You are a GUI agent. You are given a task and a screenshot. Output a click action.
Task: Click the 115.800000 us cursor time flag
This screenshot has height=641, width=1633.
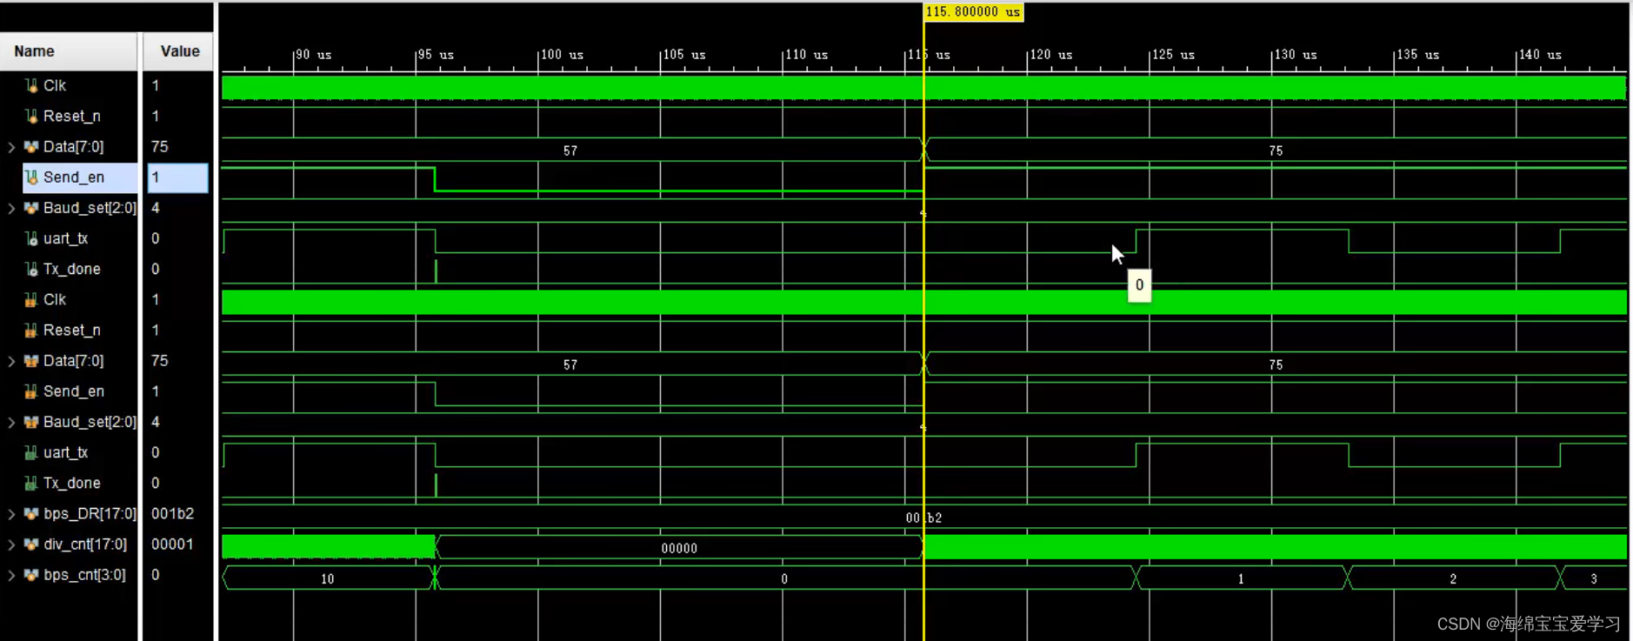click(x=973, y=12)
